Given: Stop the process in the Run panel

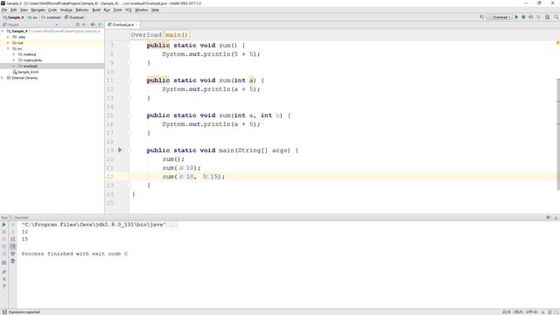Looking at the screenshot, I should coord(3,232).
